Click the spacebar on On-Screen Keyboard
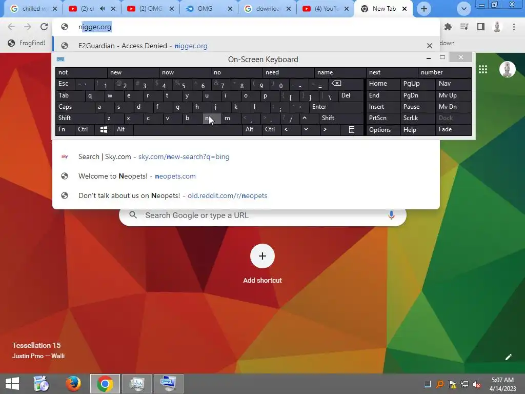The width and height of the screenshot is (525, 394). tap(188, 130)
